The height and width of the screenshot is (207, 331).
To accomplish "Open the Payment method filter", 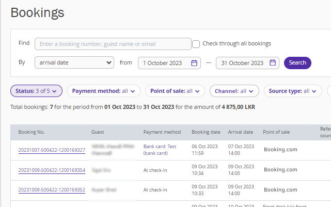I will coord(103,91).
